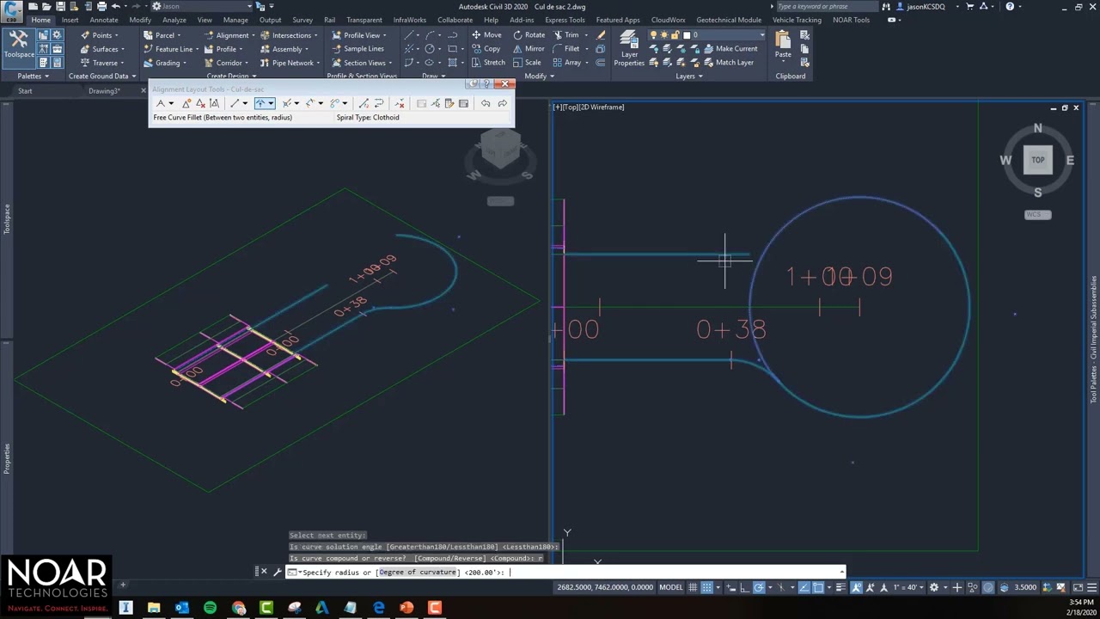Open the annotation scale 1"=40' dropdown
Screen dimensions: 1100x619
point(909,588)
